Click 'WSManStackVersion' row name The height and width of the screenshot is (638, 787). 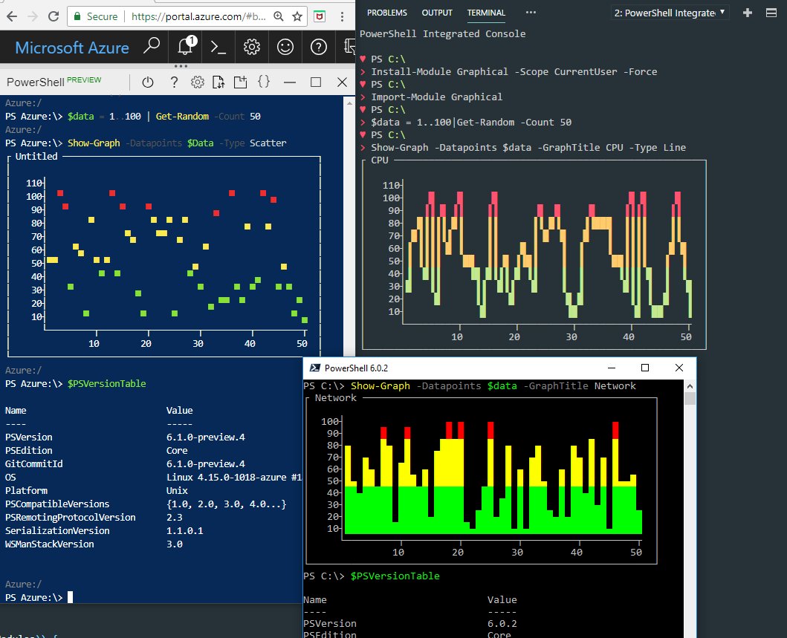coord(49,544)
